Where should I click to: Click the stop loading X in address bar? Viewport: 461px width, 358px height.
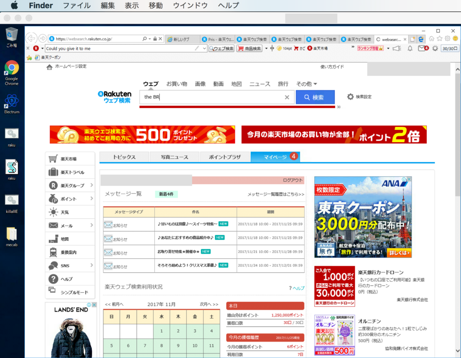tap(160, 39)
